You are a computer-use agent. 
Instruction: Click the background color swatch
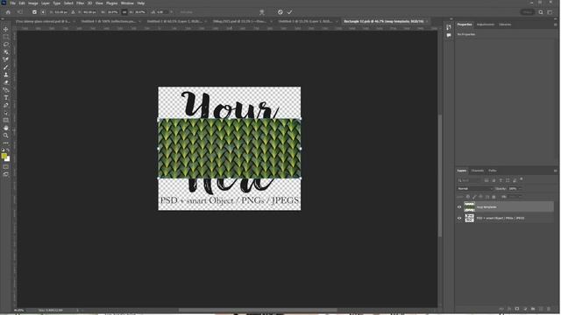[8, 159]
